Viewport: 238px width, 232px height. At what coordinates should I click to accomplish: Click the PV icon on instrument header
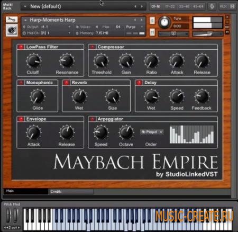click(x=227, y=32)
